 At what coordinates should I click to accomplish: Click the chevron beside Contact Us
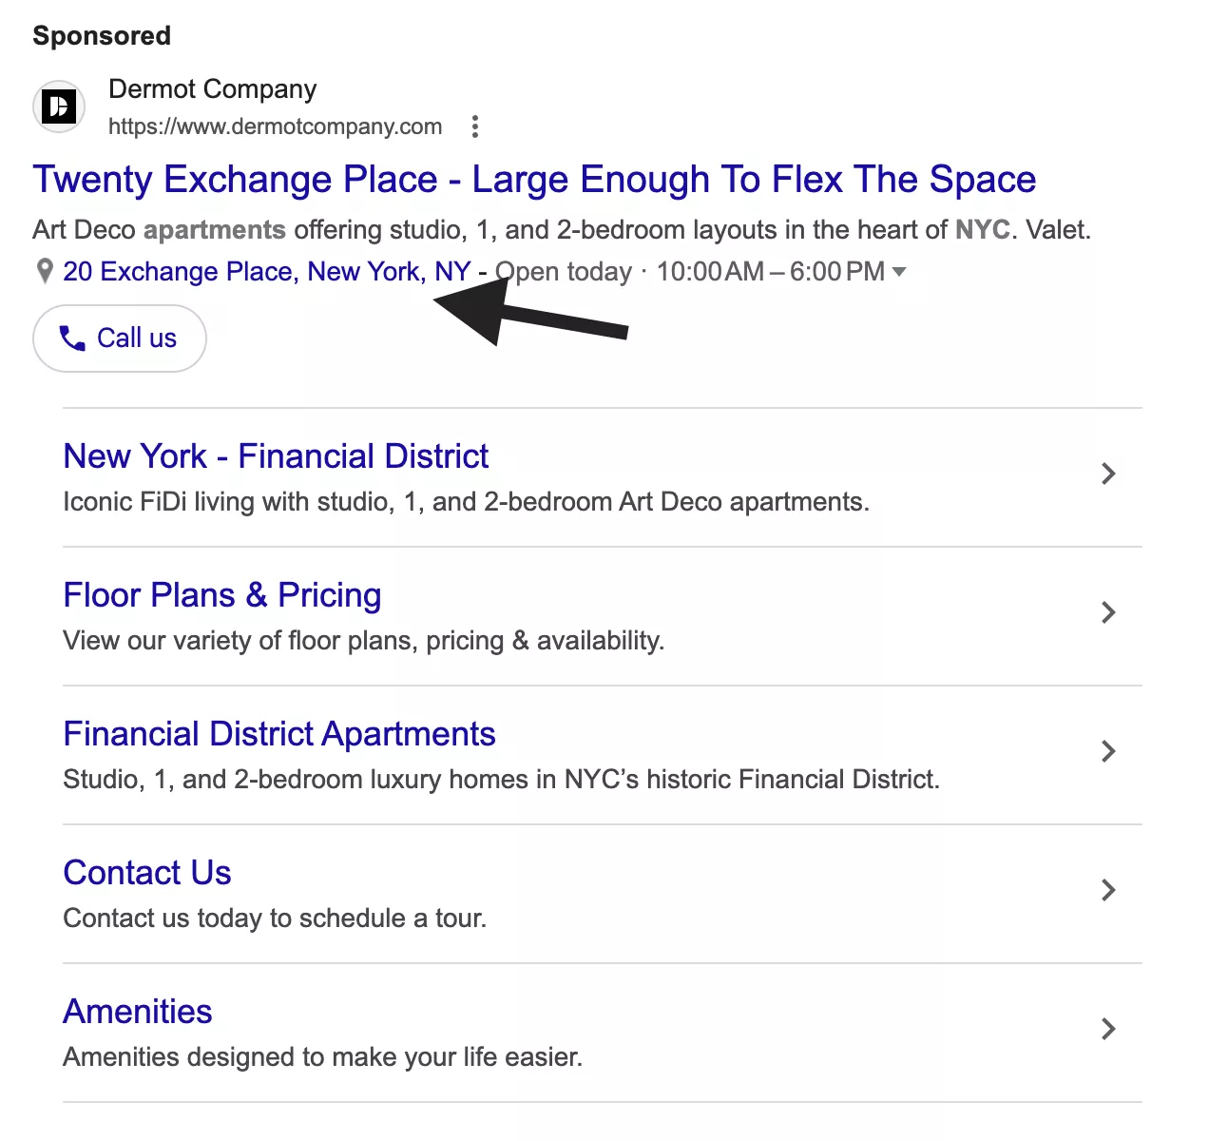pyautogui.click(x=1108, y=890)
